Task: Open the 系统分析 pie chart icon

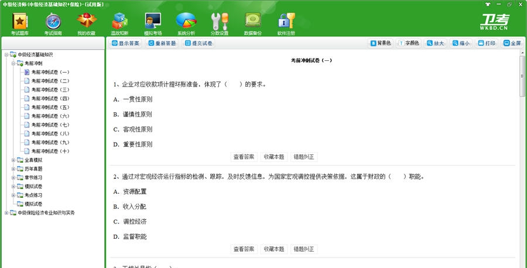Action: [186, 23]
